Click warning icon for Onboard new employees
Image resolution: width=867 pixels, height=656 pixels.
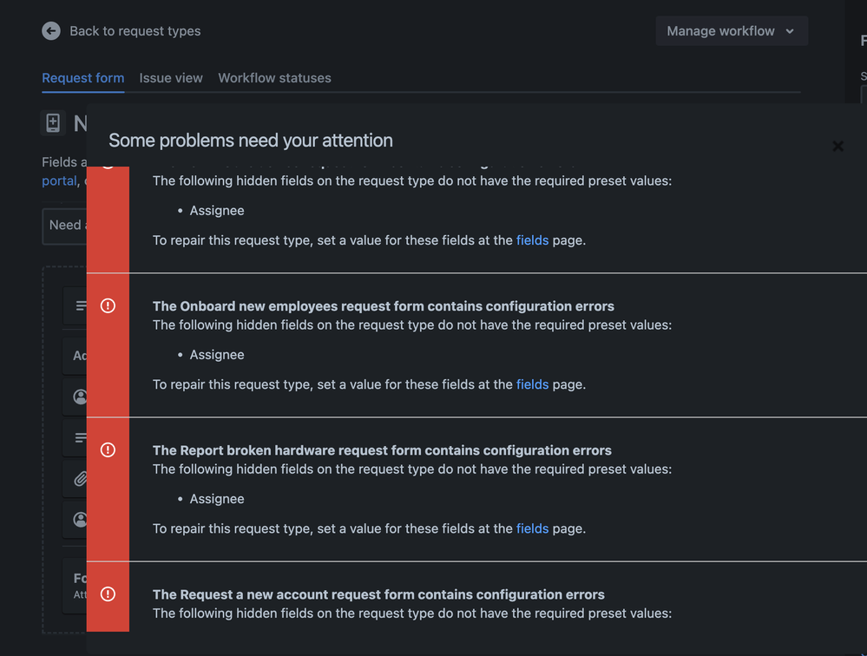(108, 305)
